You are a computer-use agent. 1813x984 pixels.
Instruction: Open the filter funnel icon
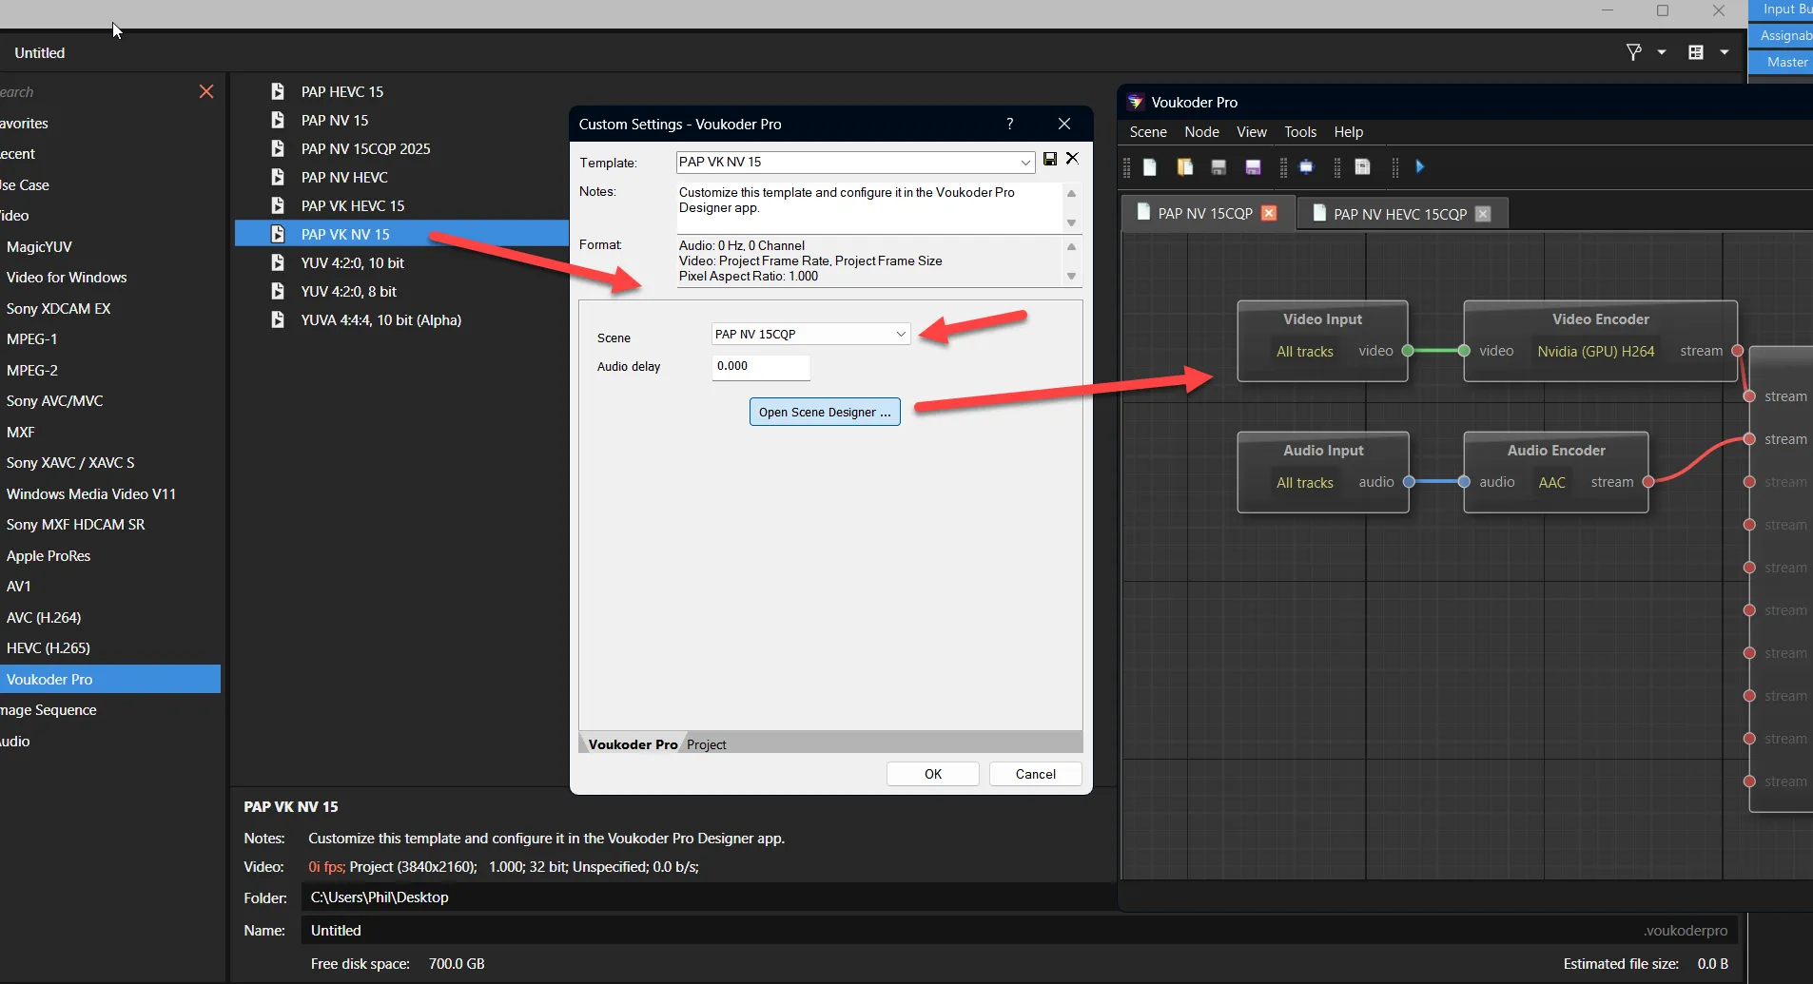(1633, 52)
